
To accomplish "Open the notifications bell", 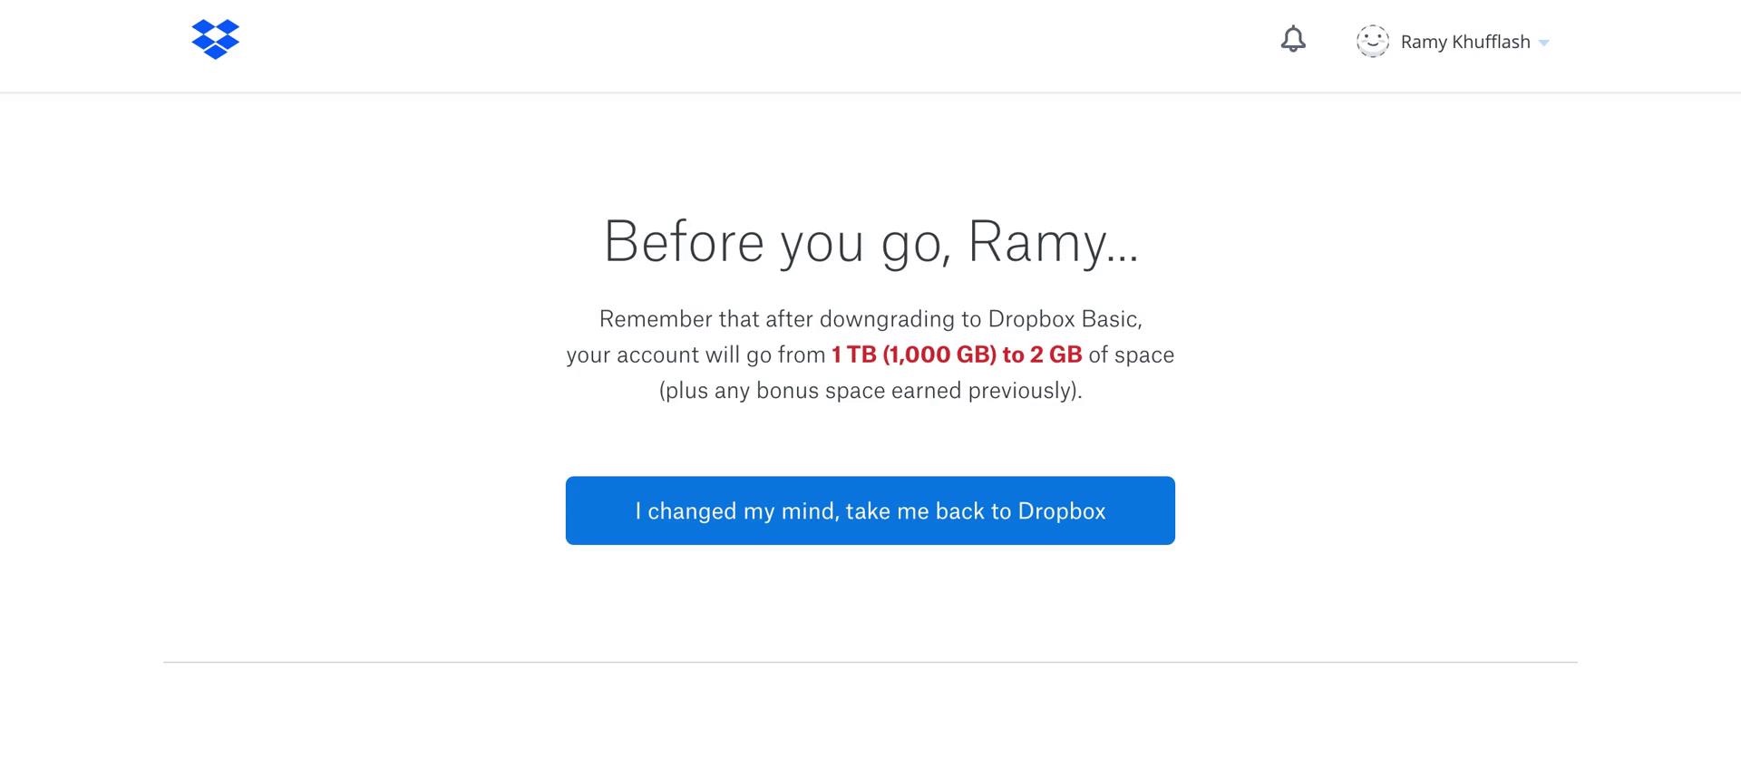I will [1293, 40].
